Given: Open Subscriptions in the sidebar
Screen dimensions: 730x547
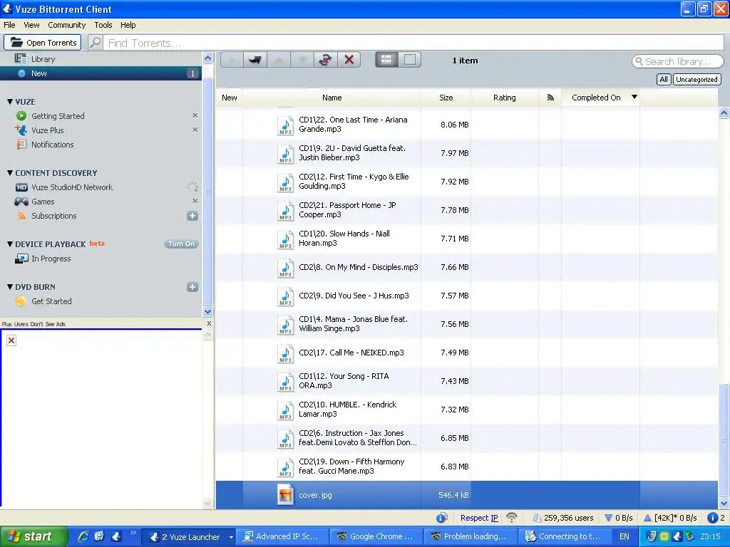Looking at the screenshot, I should click(53, 216).
